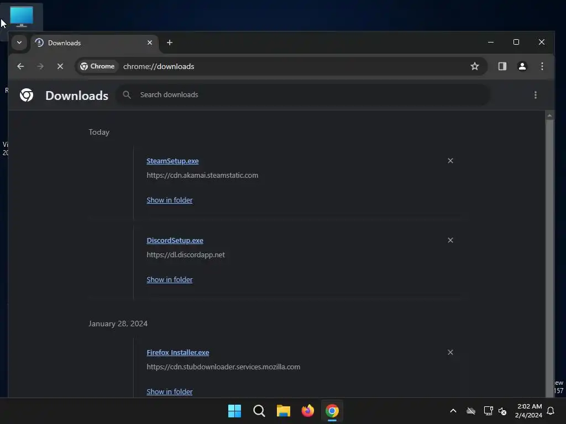Open DiscordSetup.exe file link
Image resolution: width=566 pixels, height=424 pixels.
tap(175, 241)
